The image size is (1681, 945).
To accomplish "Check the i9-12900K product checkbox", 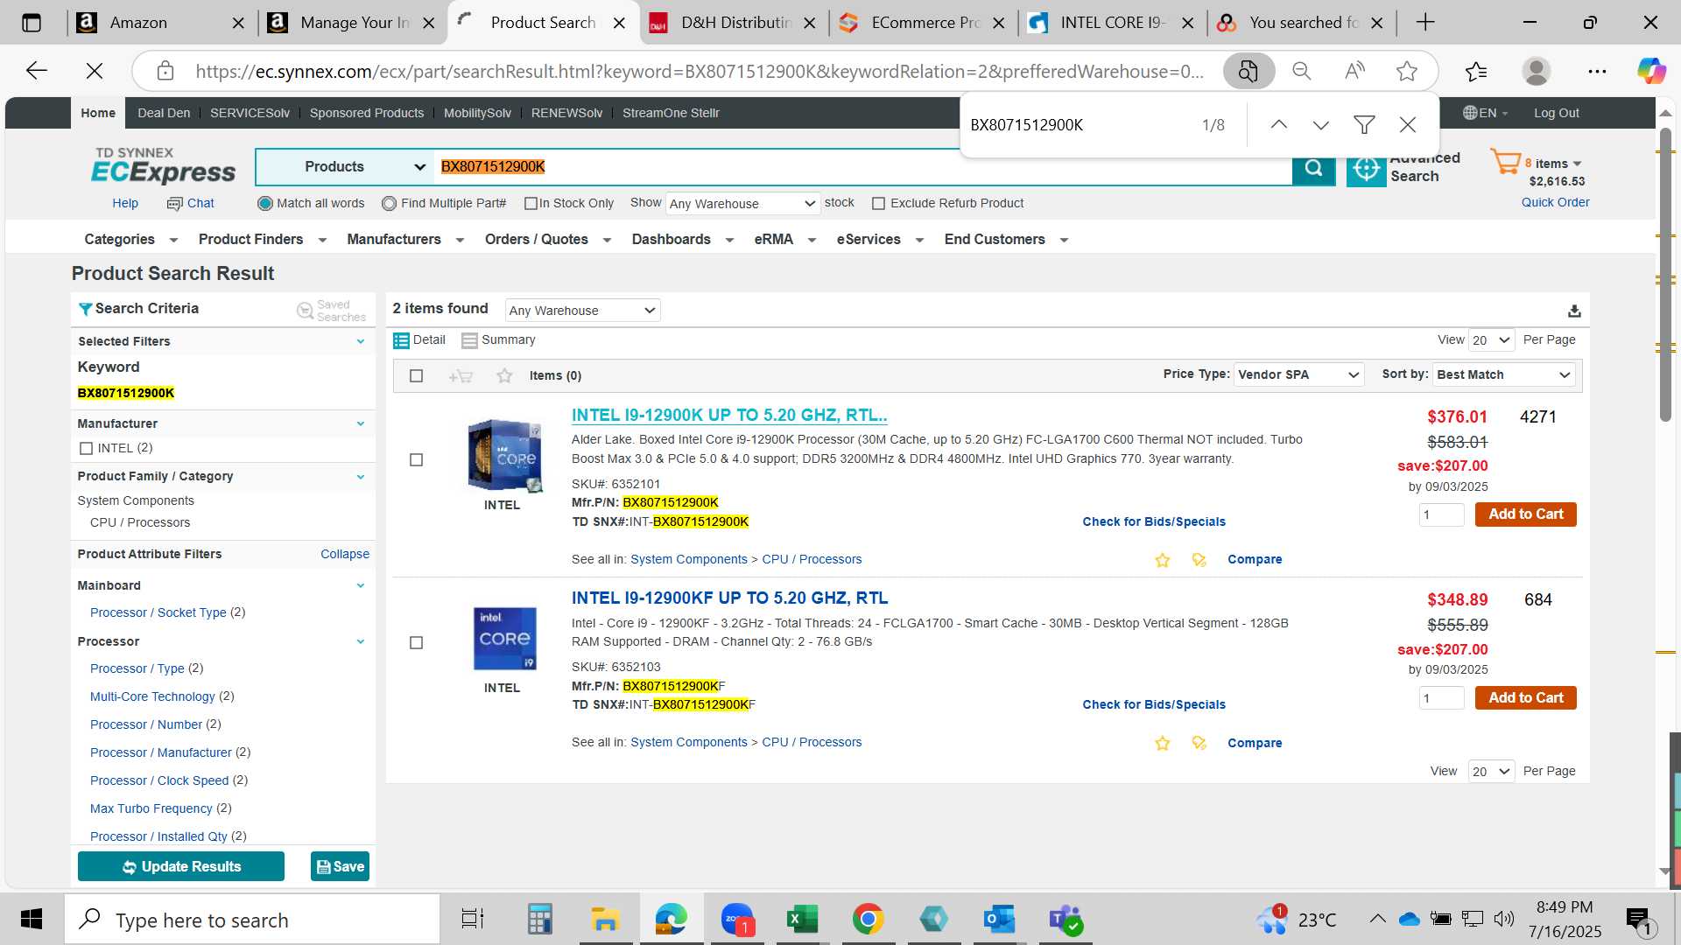I will pos(417,460).
